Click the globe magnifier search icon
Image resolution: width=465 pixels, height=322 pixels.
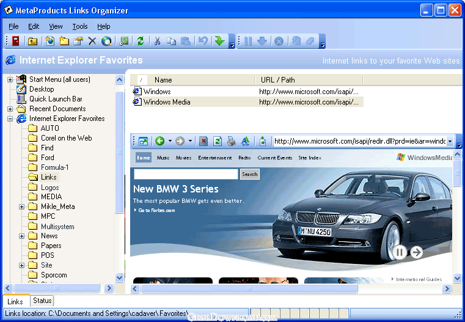106,41
